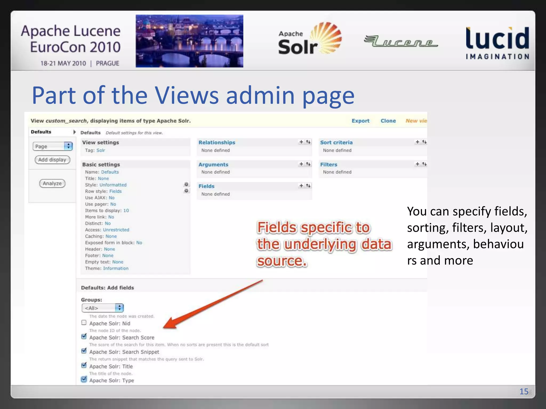Rearrange Arguments with arrows icon

(x=308, y=164)
